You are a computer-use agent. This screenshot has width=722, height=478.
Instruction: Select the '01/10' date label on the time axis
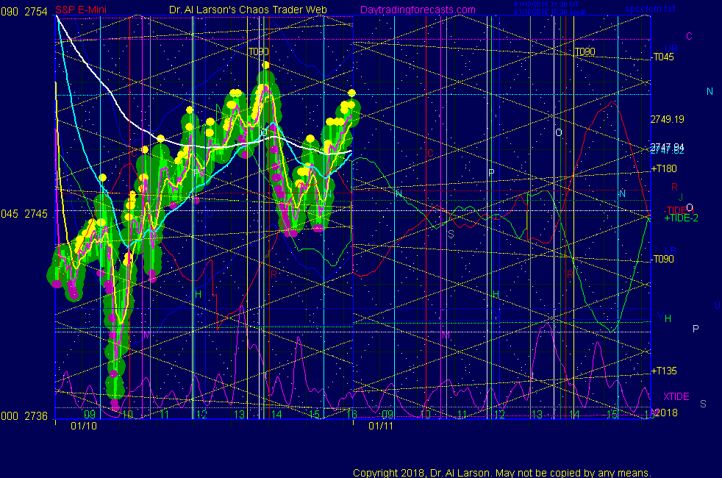(84, 426)
